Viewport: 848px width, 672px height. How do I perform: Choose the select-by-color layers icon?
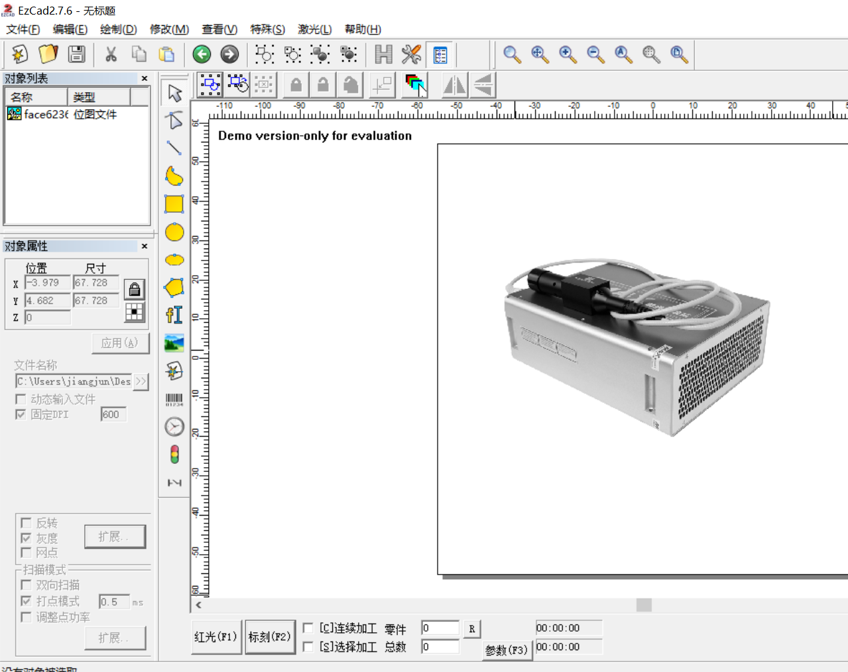pyautogui.click(x=415, y=85)
